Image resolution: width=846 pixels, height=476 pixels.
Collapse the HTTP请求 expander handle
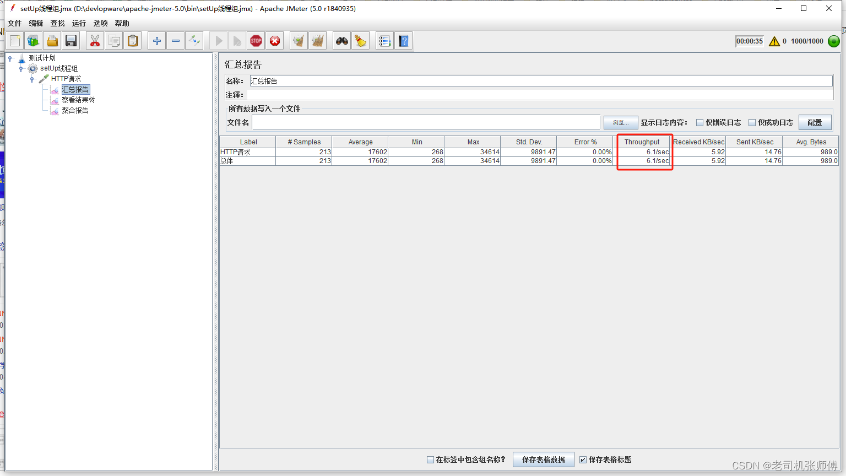[32, 79]
